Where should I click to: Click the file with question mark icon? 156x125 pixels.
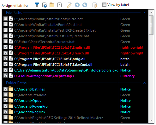point(45,5)
